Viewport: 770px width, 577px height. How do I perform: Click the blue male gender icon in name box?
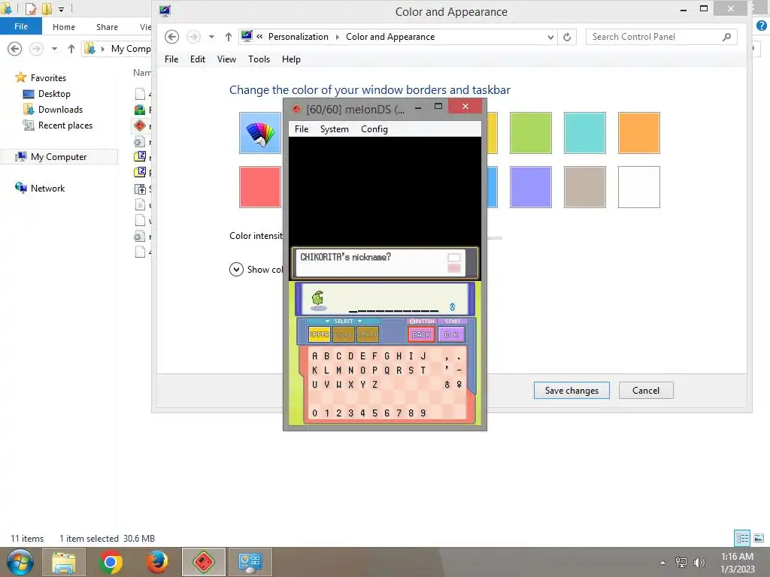coord(452,307)
